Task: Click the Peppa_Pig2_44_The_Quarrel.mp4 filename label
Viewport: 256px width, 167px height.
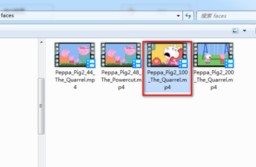Action: [x=75, y=80]
